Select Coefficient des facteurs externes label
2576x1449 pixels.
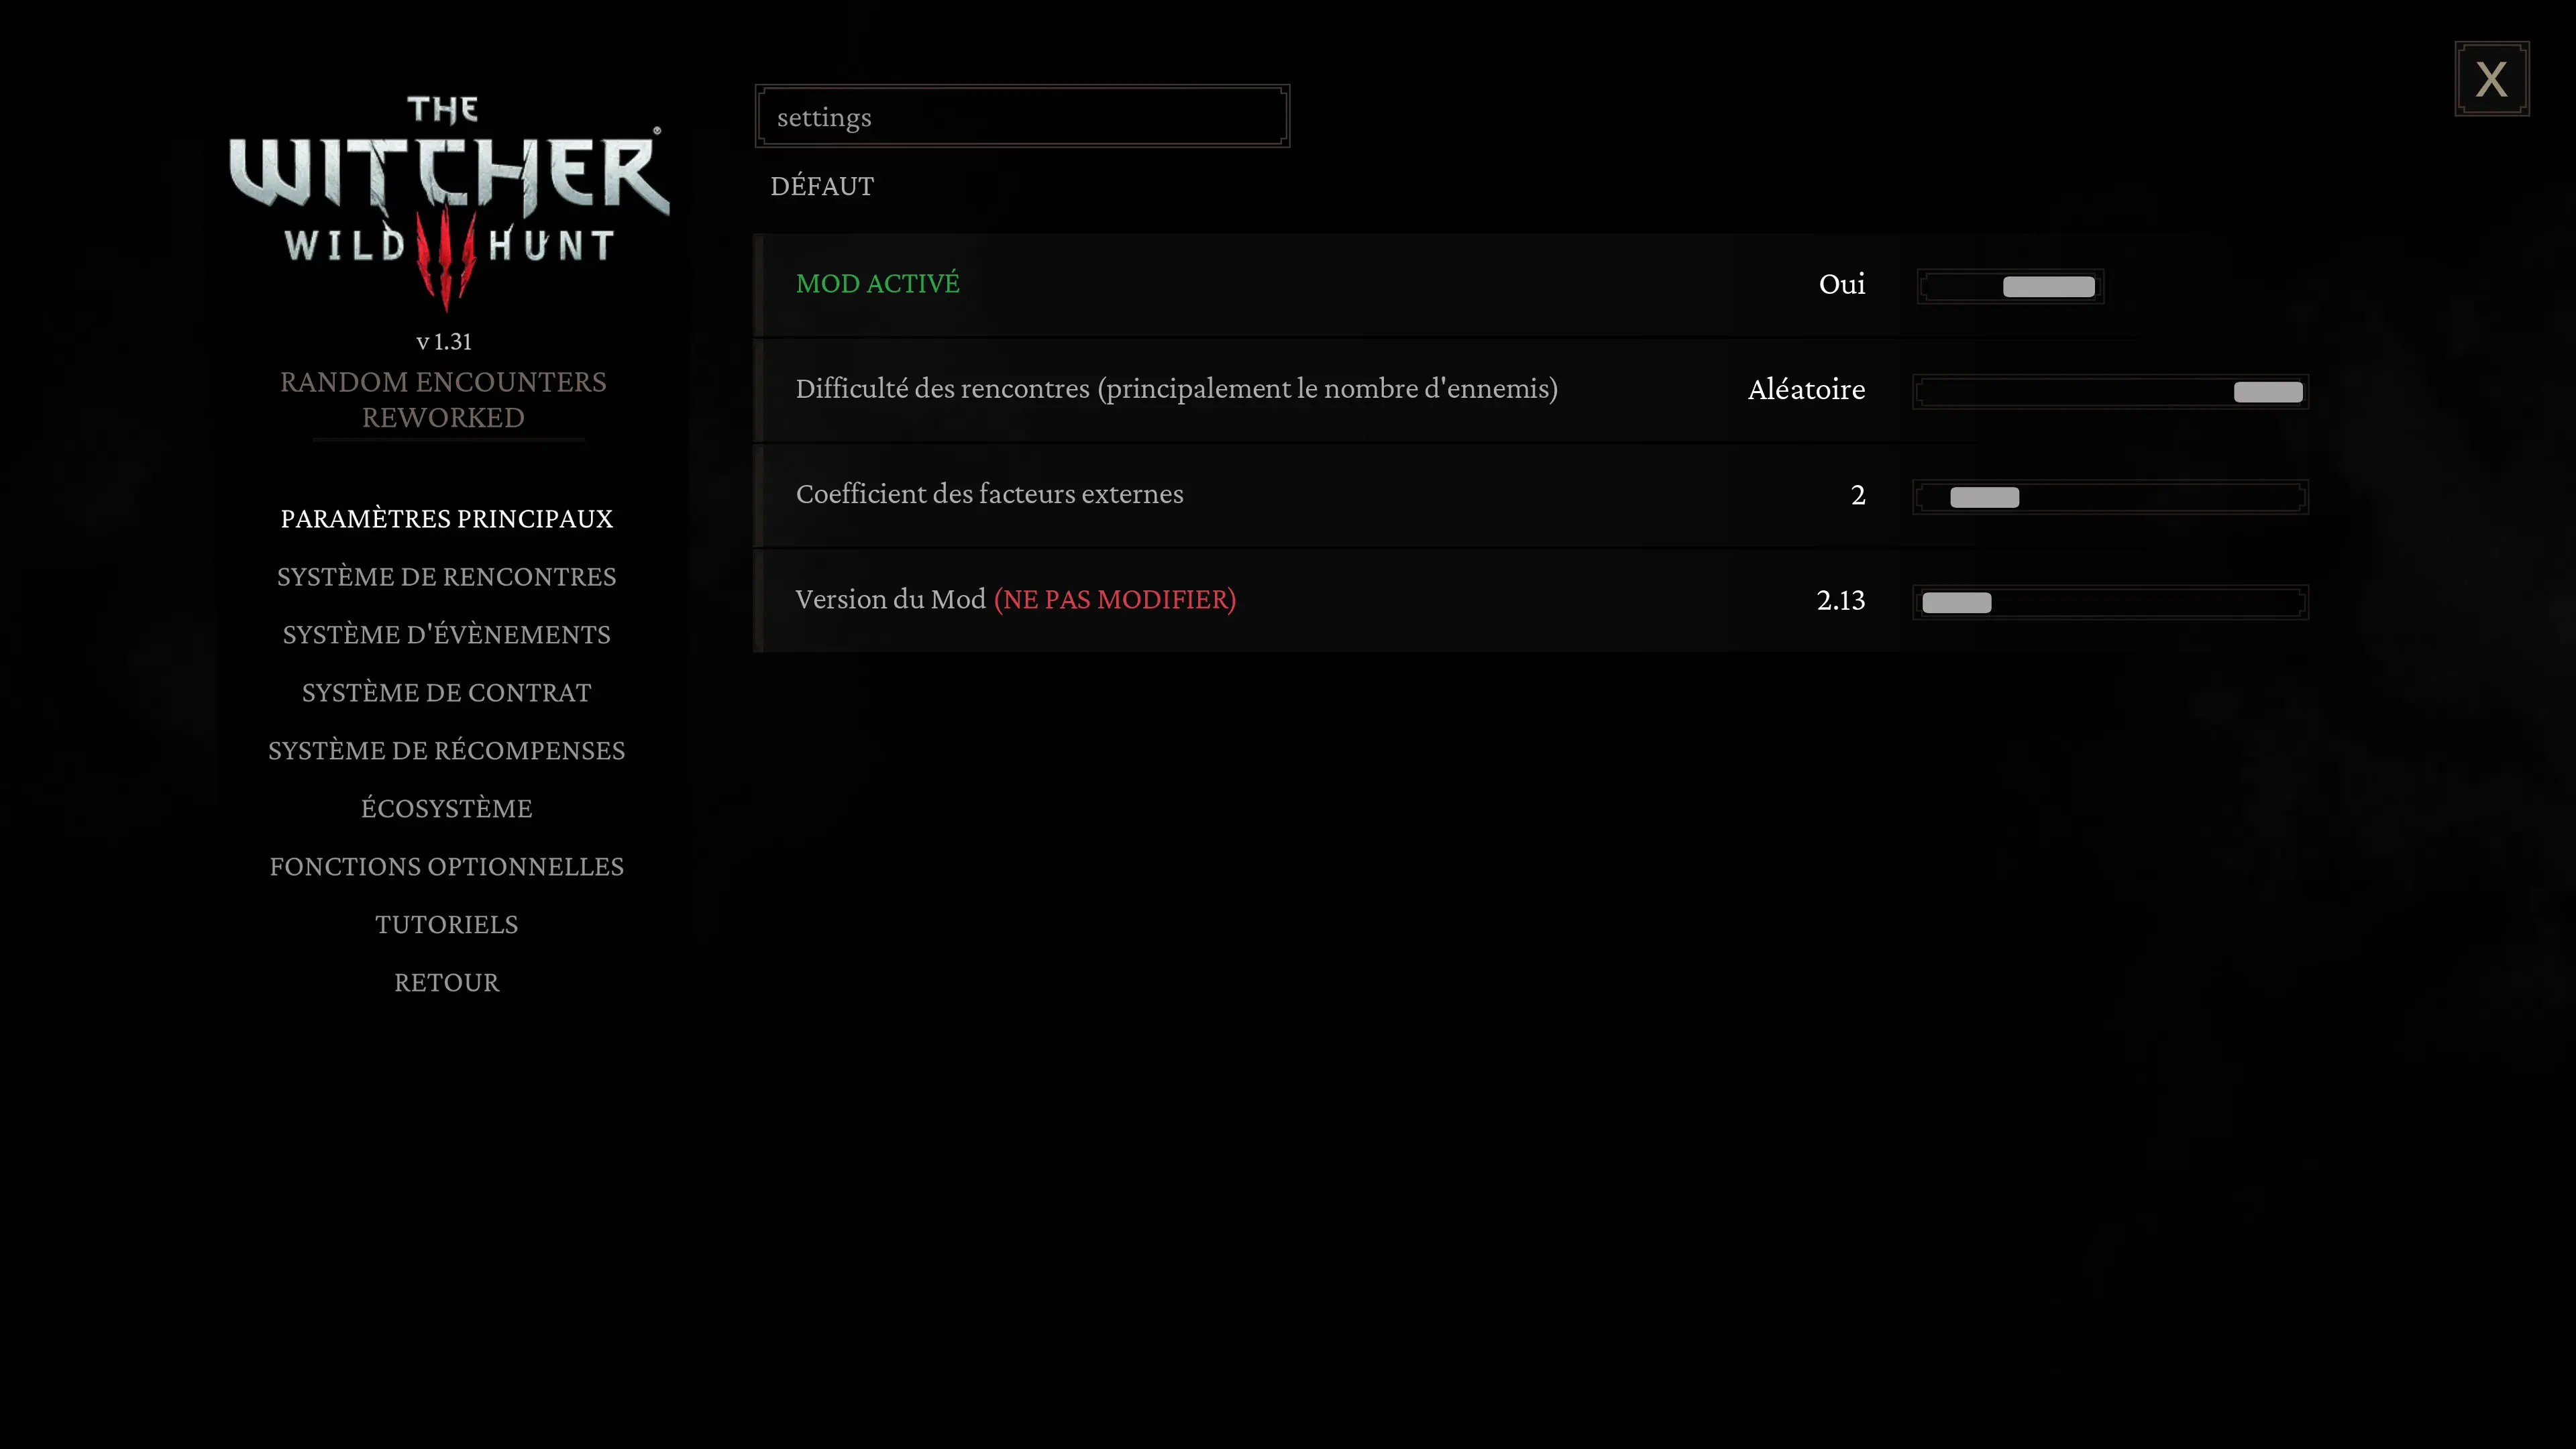pyautogui.click(x=989, y=494)
